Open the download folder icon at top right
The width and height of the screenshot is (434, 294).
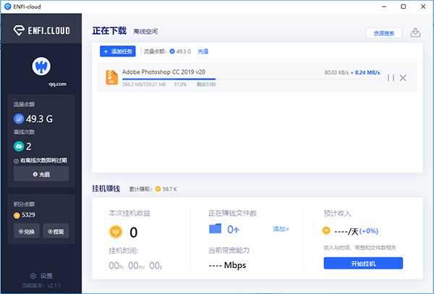(415, 33)
